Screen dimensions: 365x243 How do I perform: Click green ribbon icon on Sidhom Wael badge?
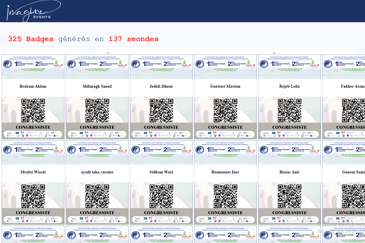(185, 148)
